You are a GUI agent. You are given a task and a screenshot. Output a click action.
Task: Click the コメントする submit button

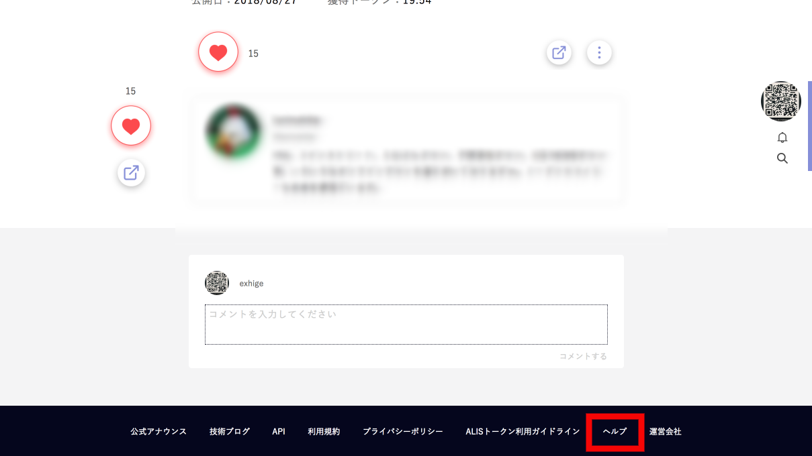tap(583, 357)
